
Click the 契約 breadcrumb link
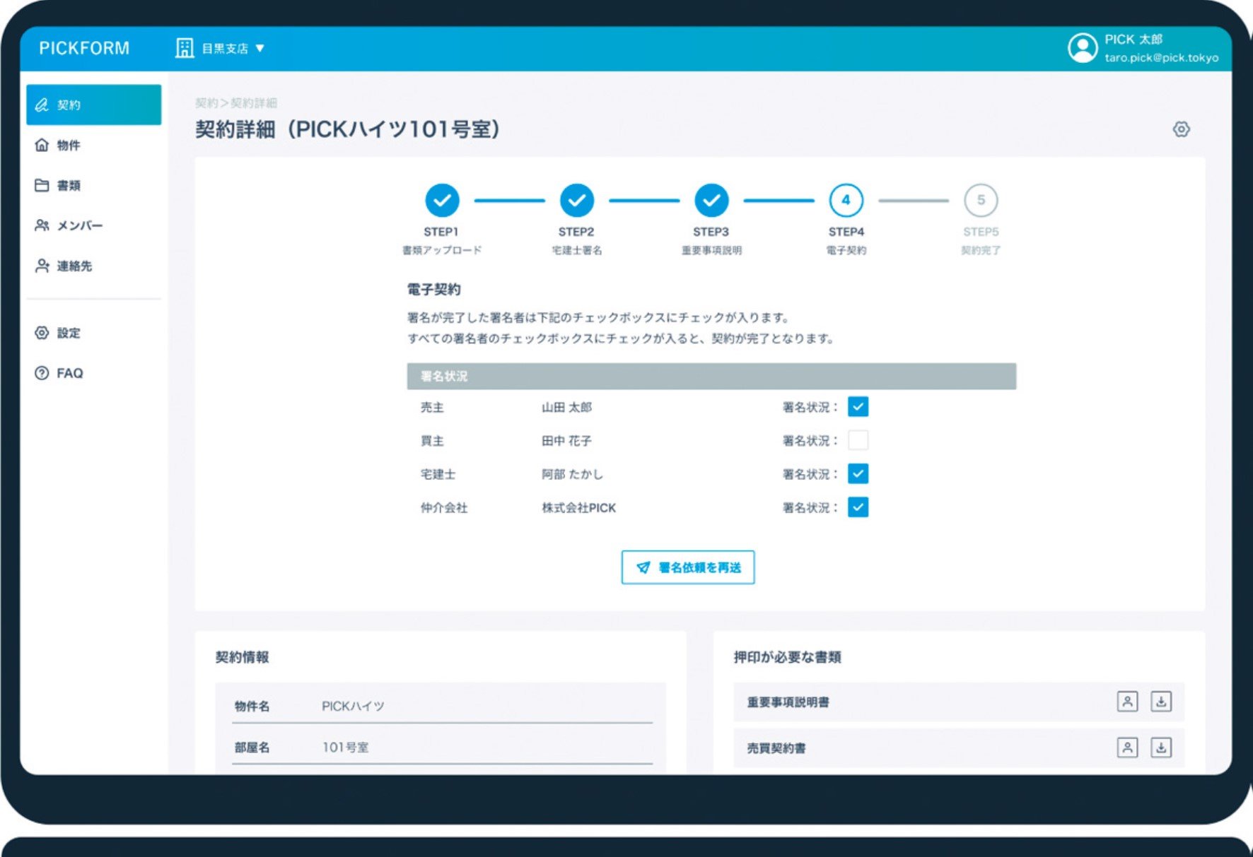[206, 103]
